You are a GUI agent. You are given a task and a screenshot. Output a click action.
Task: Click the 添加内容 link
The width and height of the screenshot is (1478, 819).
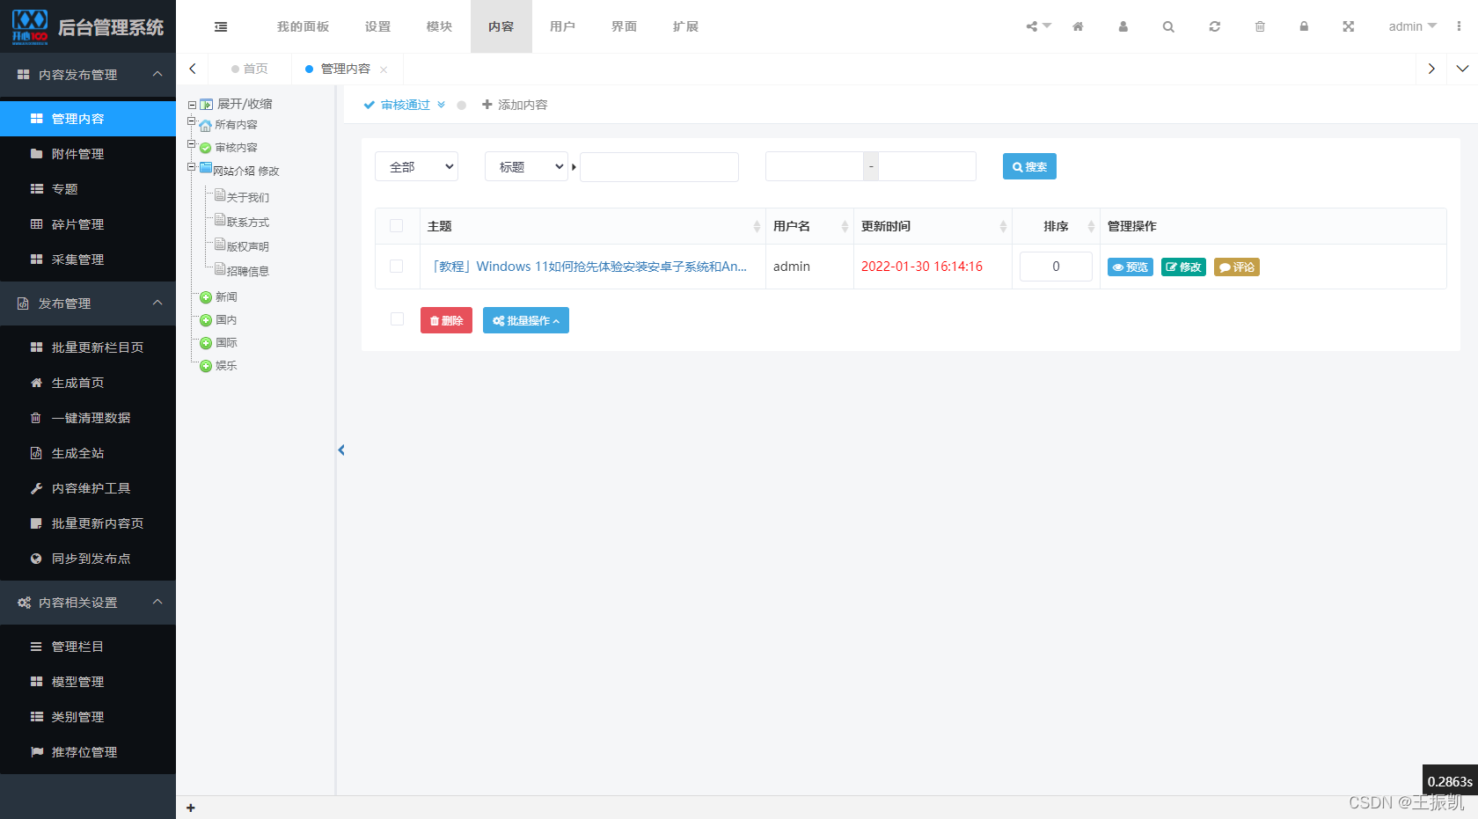[515, 105]
